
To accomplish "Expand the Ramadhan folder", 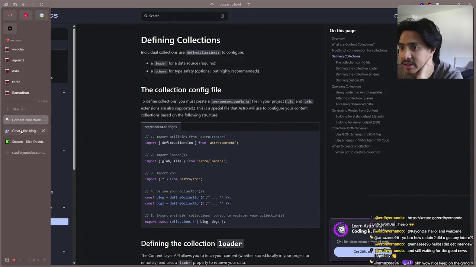I will pos(20,93).
